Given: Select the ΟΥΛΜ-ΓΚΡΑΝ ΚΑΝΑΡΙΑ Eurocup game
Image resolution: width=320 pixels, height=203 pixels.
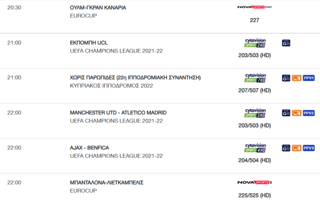Looking at the screenshot, I should pos(98,7).
